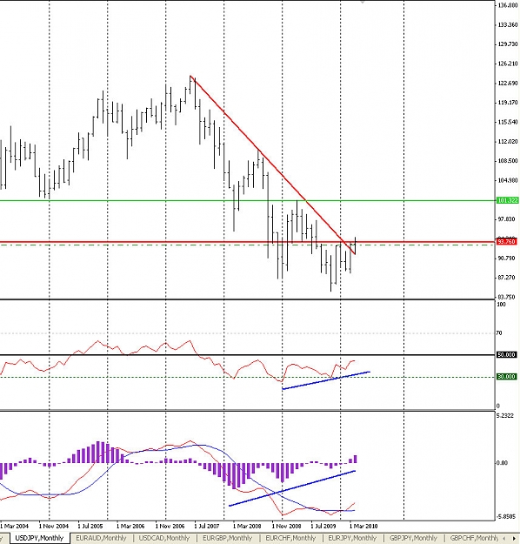Viewport: 520px width, 544px height.
Task: Click the green 101.322 price label
Action: point(508,200)
